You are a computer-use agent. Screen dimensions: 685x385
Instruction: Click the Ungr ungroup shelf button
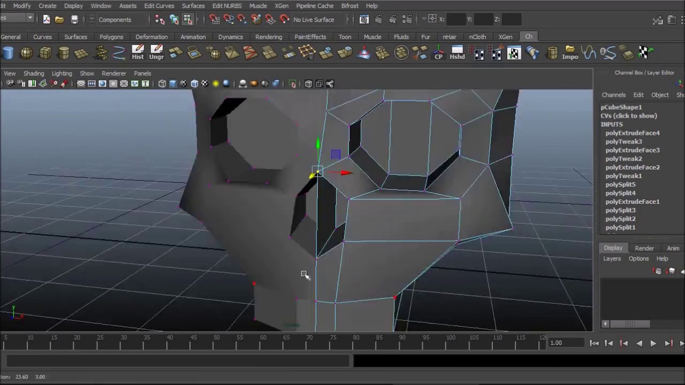tap(156, 52)
